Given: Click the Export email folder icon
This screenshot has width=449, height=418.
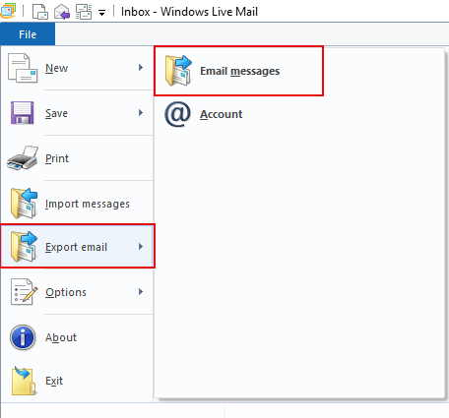Looking at the screenshot, I should click(x=24, y=247).
